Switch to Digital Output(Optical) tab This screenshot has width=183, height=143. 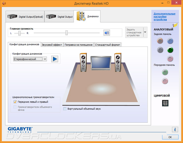[x=25, y=17]
